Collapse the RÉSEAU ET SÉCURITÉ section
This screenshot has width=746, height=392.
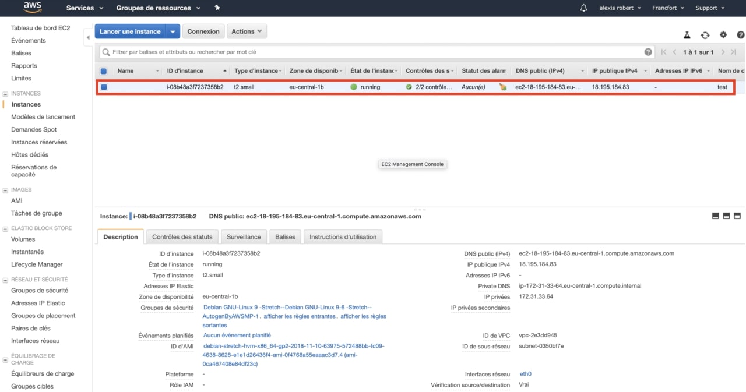(5, 280)
